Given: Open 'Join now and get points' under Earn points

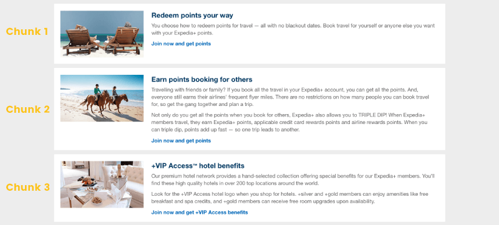Looking at the screenshot, I should [181, 141].
